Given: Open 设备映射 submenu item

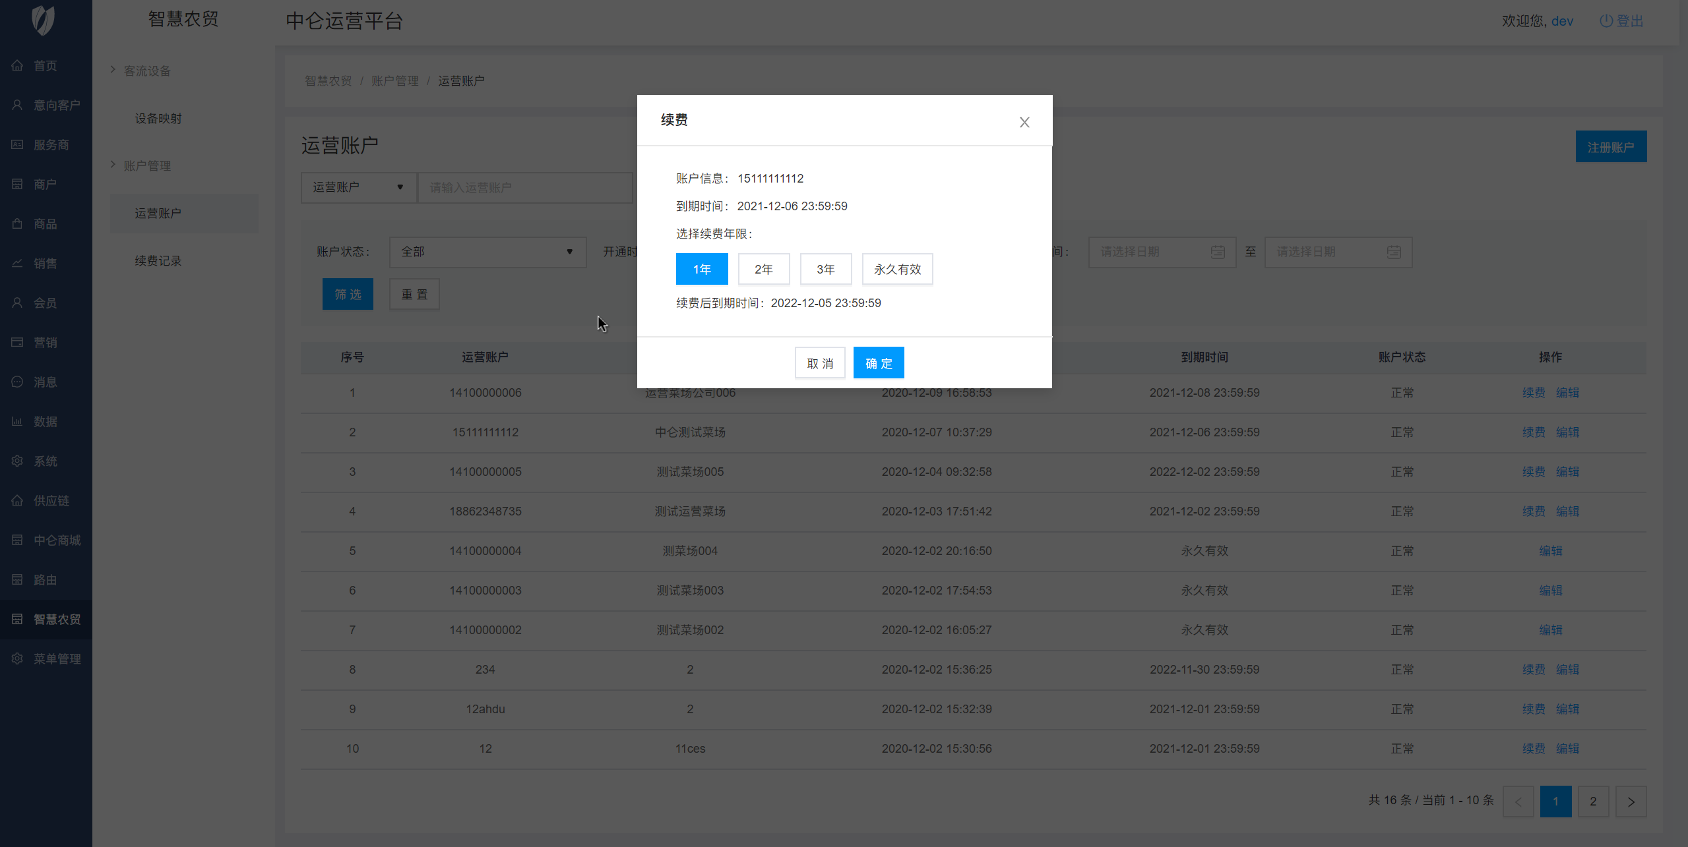Looking at the screenshot, I should pyautogui.click(x=158, y=119).
